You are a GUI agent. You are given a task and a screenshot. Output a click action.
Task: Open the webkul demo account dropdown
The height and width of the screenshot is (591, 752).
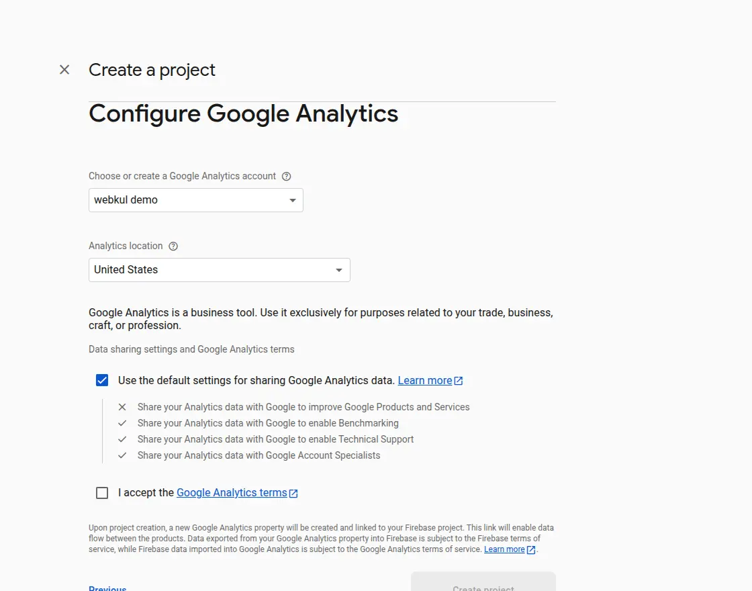(x=195, y=200)
